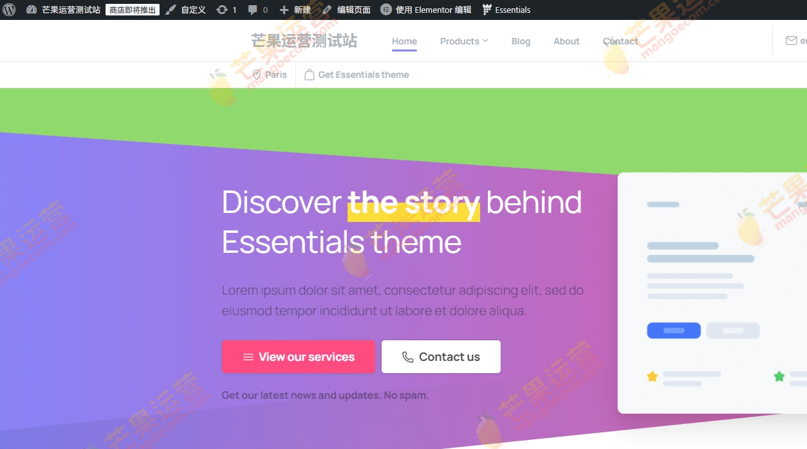Click the Paris location pin icon
807x449 pixels.
pos(257,75)
